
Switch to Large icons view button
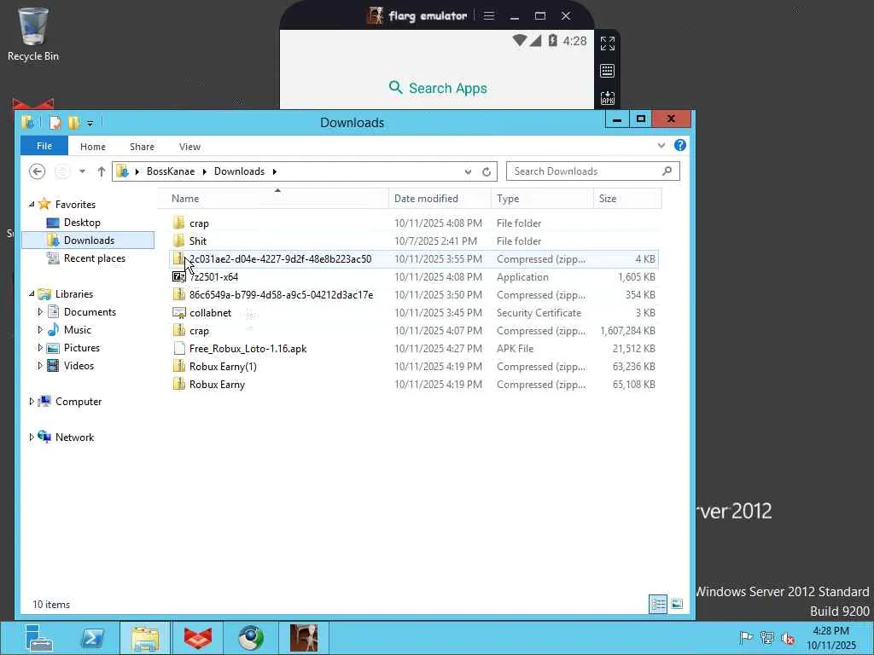point(677,604)
